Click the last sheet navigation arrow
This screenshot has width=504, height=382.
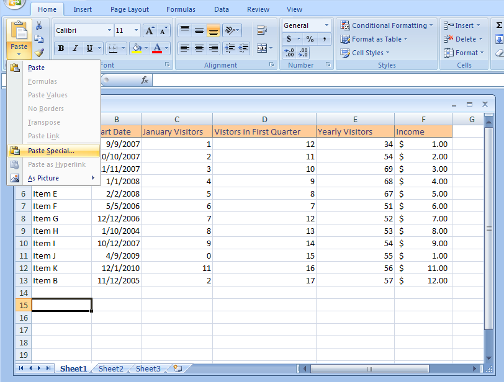48,368
